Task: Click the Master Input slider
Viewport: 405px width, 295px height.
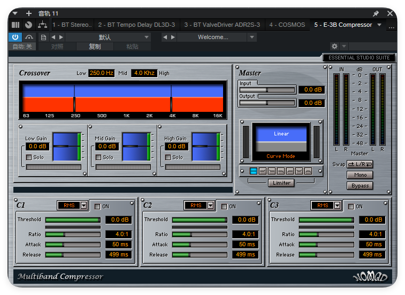Action: click(x=267, y=90)
